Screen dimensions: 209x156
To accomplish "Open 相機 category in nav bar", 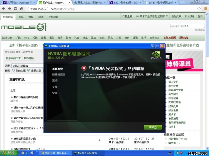I will (x=35, y=38).
